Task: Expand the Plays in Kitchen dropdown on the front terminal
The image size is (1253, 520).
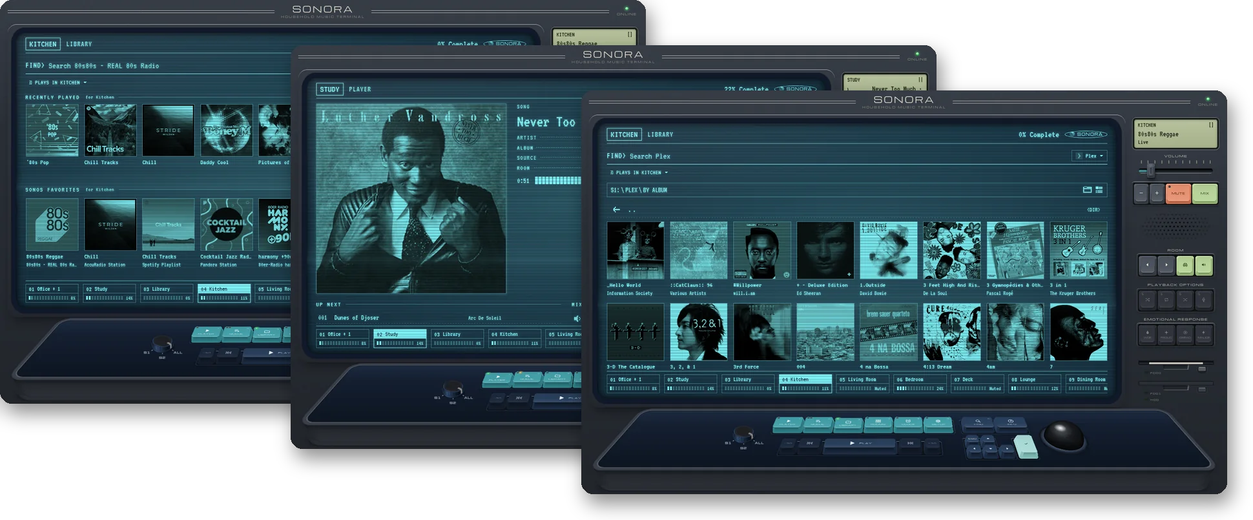Action: point(639,172)
